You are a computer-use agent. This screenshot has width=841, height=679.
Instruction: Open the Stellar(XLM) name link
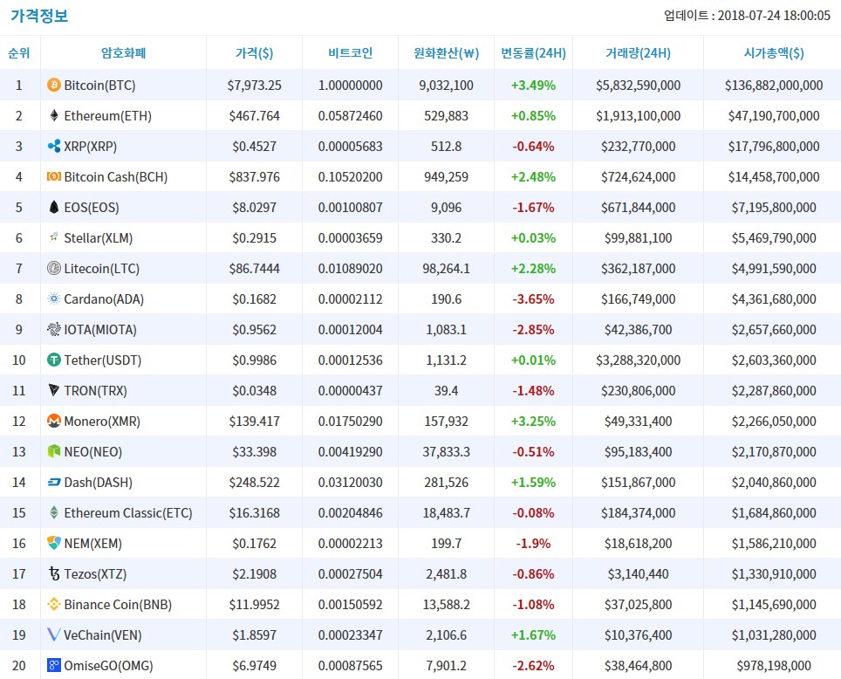(x=99, y=238)
